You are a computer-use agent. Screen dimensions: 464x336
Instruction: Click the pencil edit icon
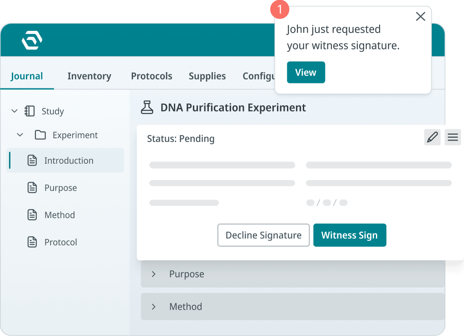click(x=432, y=137)
